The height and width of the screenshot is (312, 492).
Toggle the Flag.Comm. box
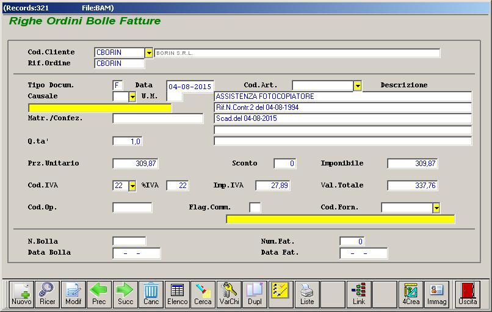pos(255,208)
